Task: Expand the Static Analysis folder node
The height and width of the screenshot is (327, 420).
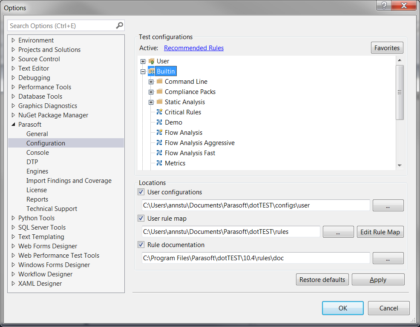Action: [151, 102]
